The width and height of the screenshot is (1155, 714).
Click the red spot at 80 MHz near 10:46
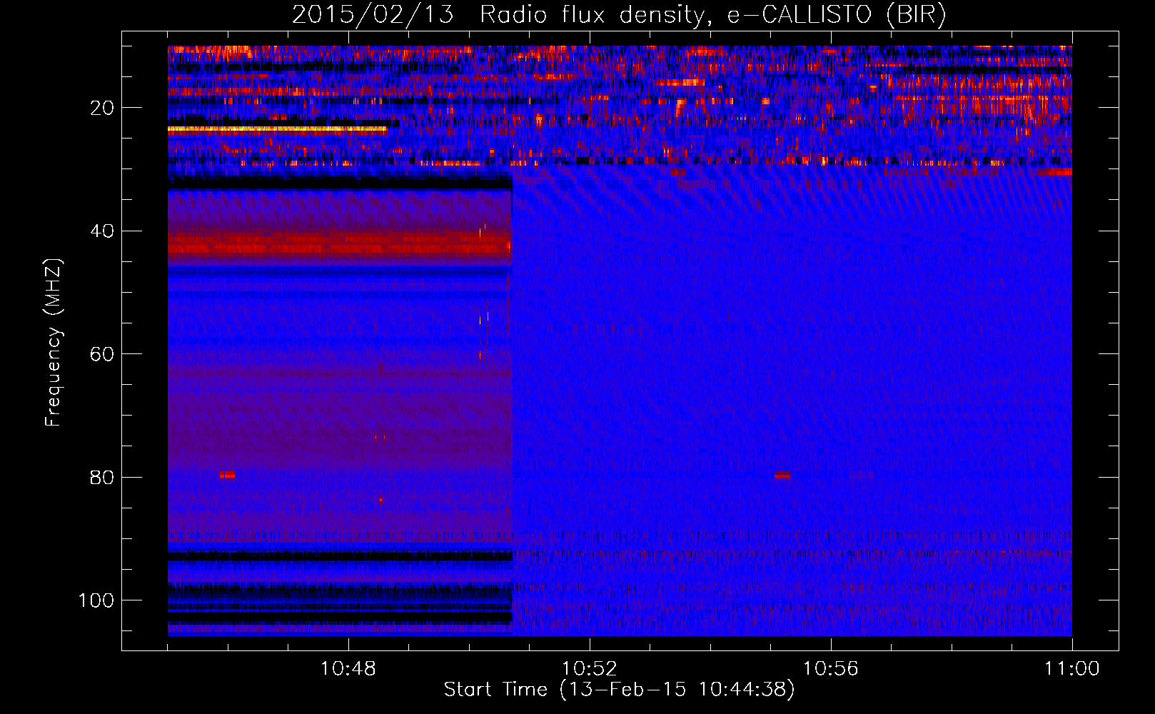227,475
